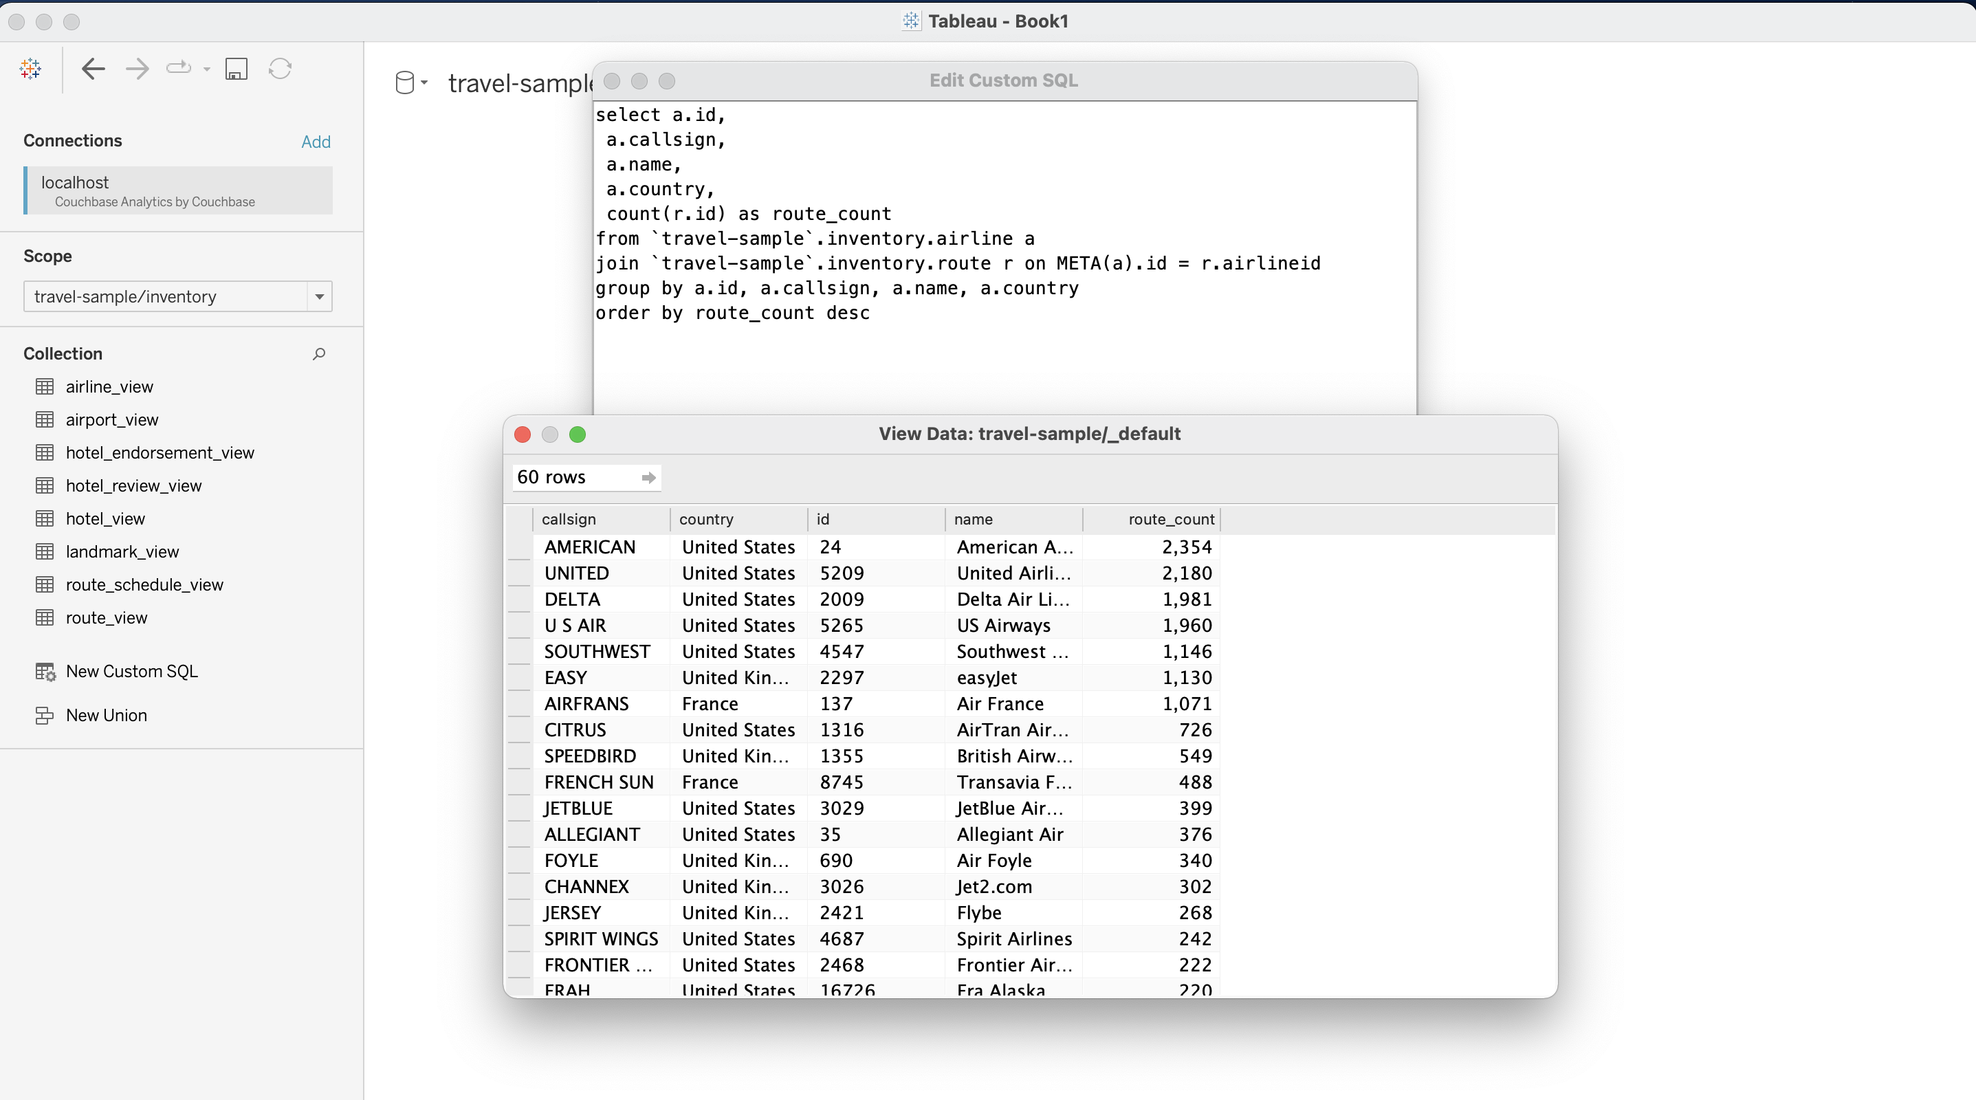The height and width of the screenshot is (1100, 1976).
Task: Click the hotel_endorsement_view table icon
Action: click(x=45, y=452)
